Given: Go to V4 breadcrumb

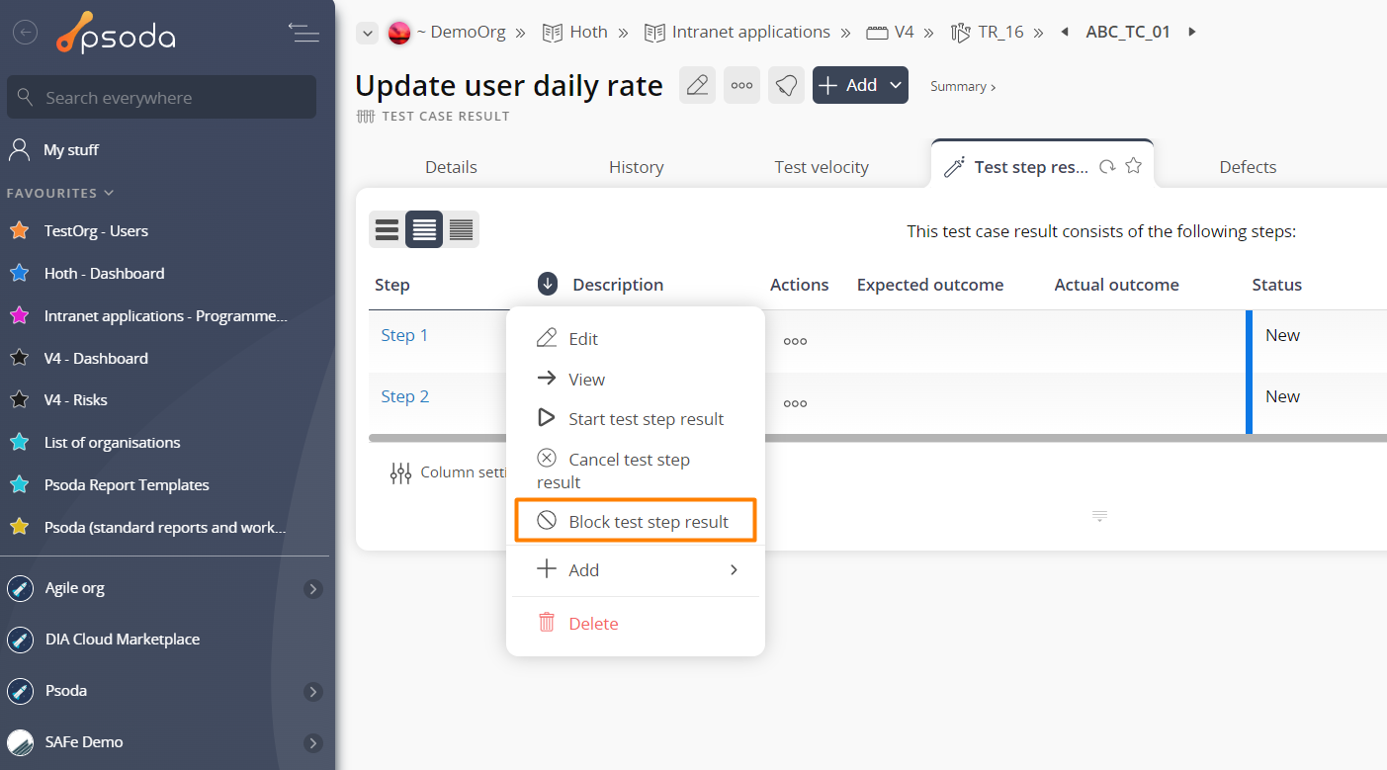Looking at the screenshot, I should tap(904, 32).
